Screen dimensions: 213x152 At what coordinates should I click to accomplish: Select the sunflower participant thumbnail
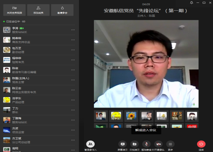[x=131, y=116]
